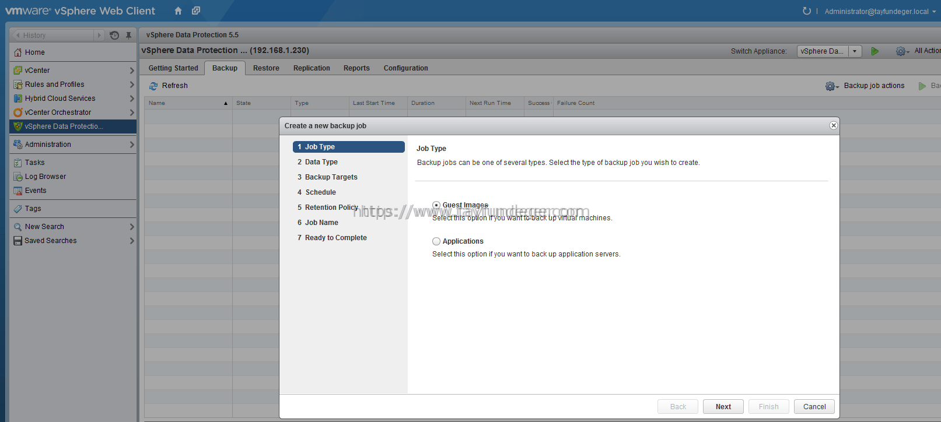Screen dimensions: 941x422
Task: Sort the backup jobs by Name column
Action: click(188, 103)
